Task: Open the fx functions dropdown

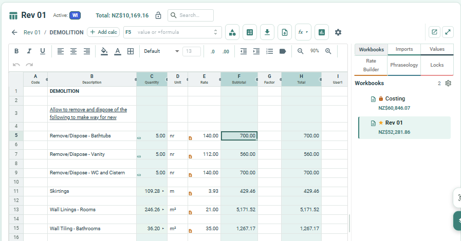Action: 303,32
